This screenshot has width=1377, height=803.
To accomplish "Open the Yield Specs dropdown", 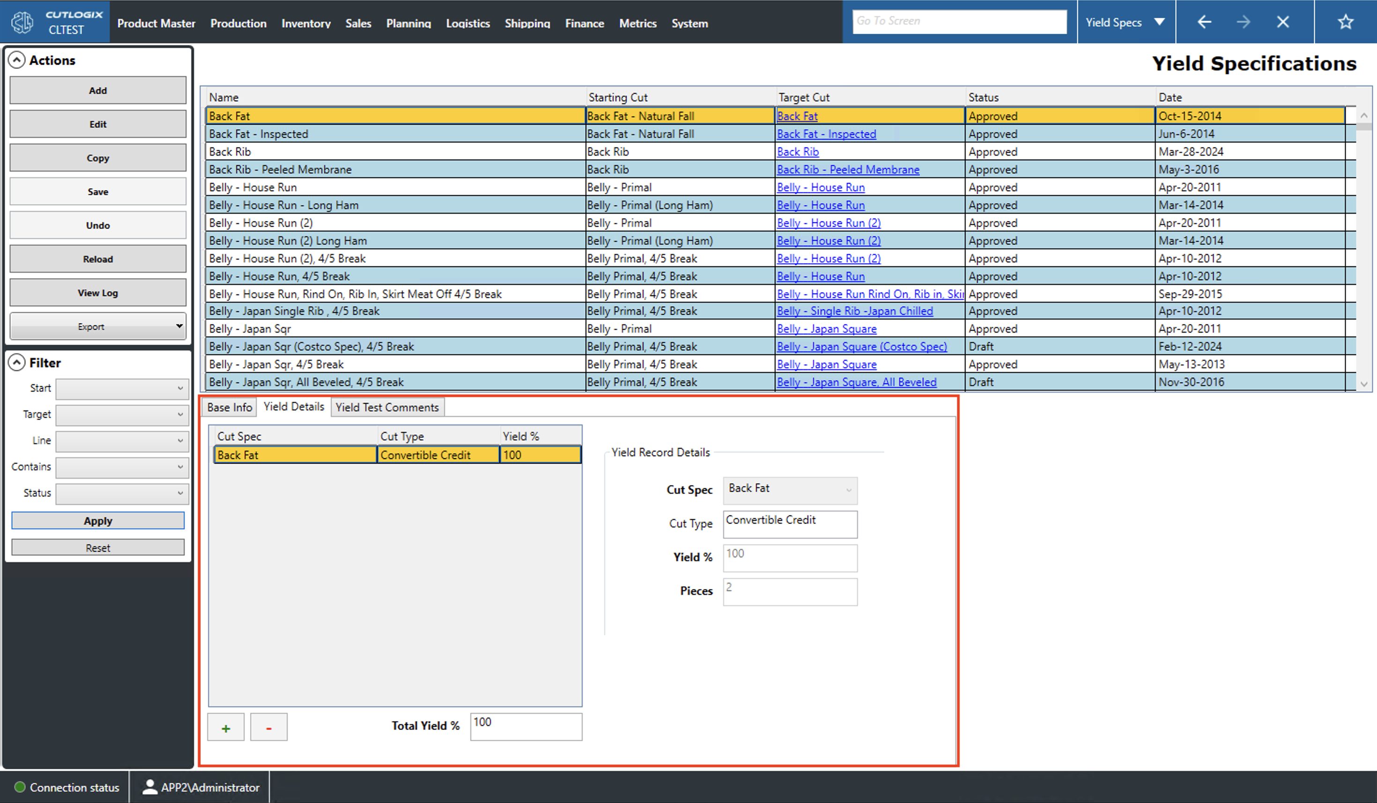I will tap(1160, 22).
